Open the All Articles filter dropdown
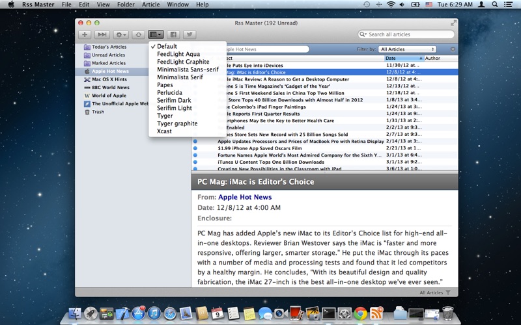The image size is (521, 325). [408, 49]
